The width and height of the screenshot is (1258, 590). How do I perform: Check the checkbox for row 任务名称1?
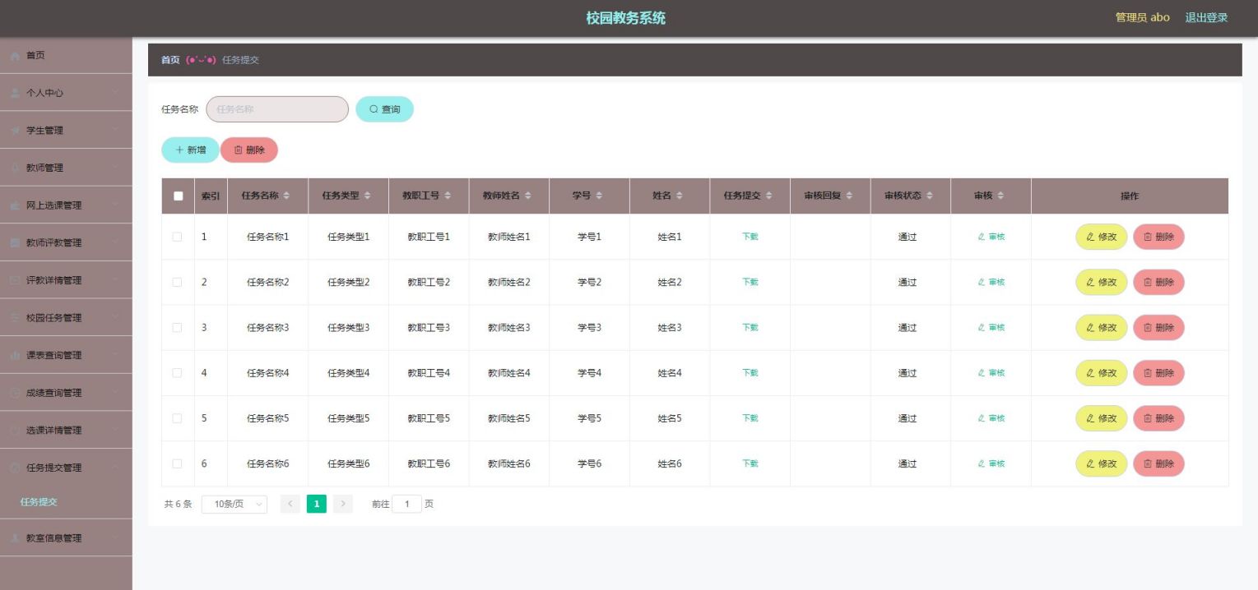178,237
